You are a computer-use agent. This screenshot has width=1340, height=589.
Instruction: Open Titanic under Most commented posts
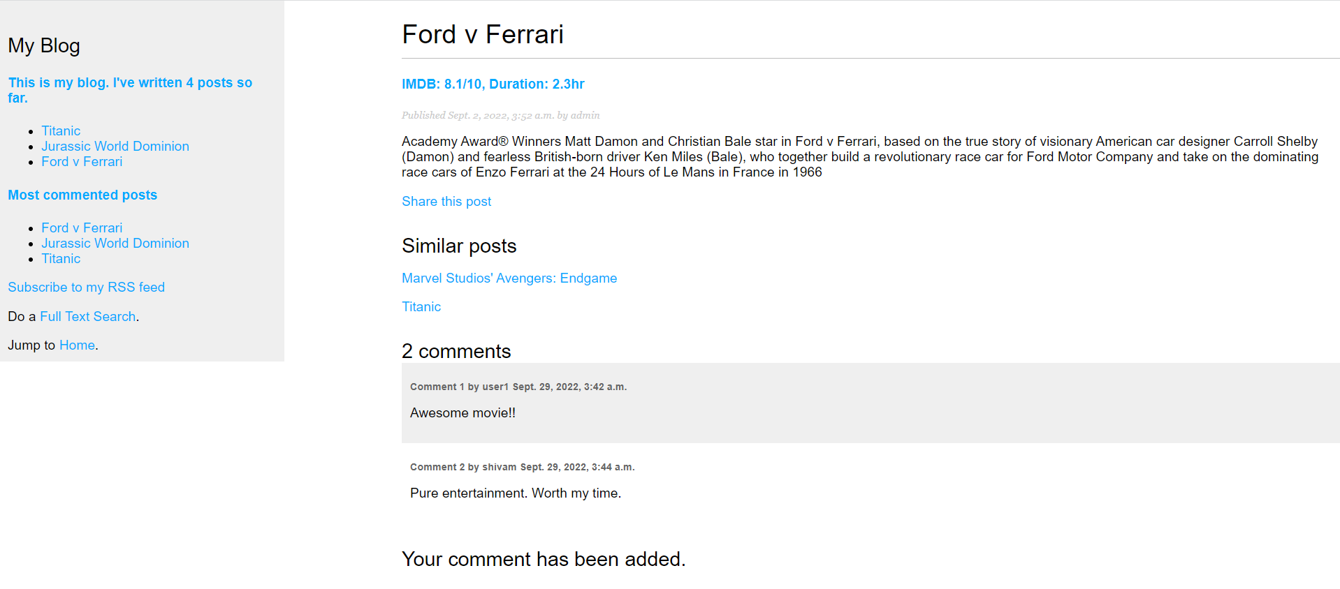coord(61,259)
